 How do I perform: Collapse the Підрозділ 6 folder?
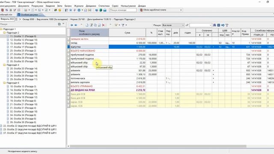(x=4, y=83)
